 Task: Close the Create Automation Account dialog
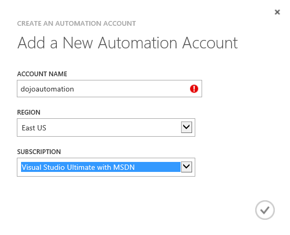277,12
